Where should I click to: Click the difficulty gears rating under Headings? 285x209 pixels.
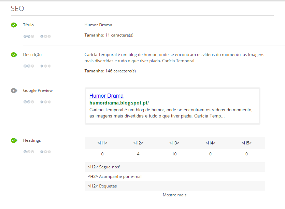(45, 152)
